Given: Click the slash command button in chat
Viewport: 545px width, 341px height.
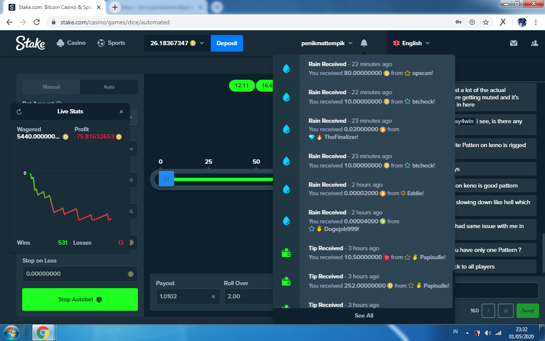Looking at the screenshot, I should [x=488, y=311].
